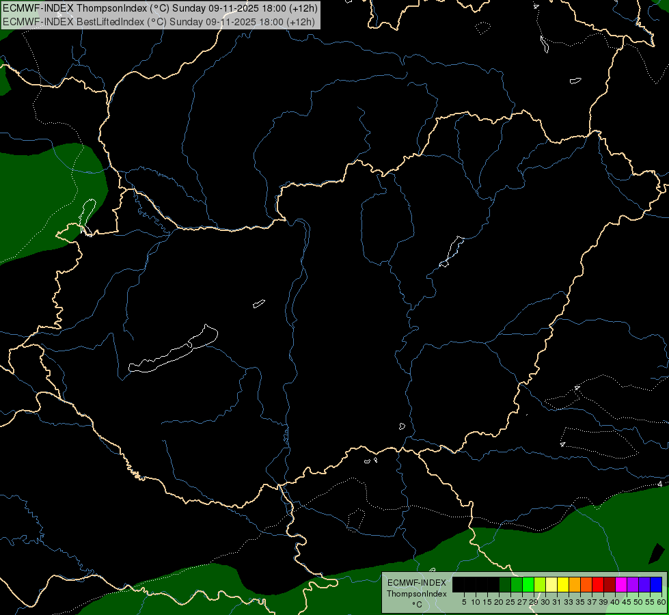Click the legend value 20
This screenshot has width=669, height=615.
(499, 602)
